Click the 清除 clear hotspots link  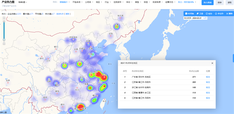(67, 14)
